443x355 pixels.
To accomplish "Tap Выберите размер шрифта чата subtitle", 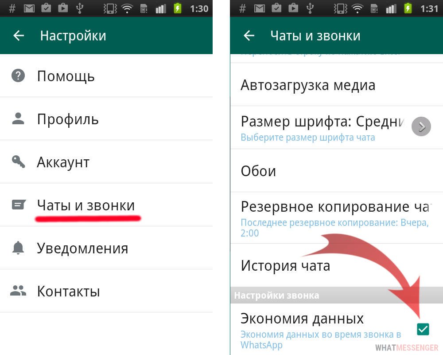I will click(308, 138).
